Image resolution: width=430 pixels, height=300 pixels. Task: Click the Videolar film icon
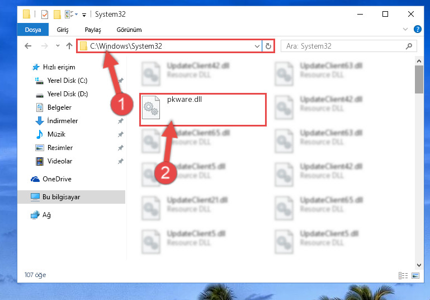click(40, 161)
